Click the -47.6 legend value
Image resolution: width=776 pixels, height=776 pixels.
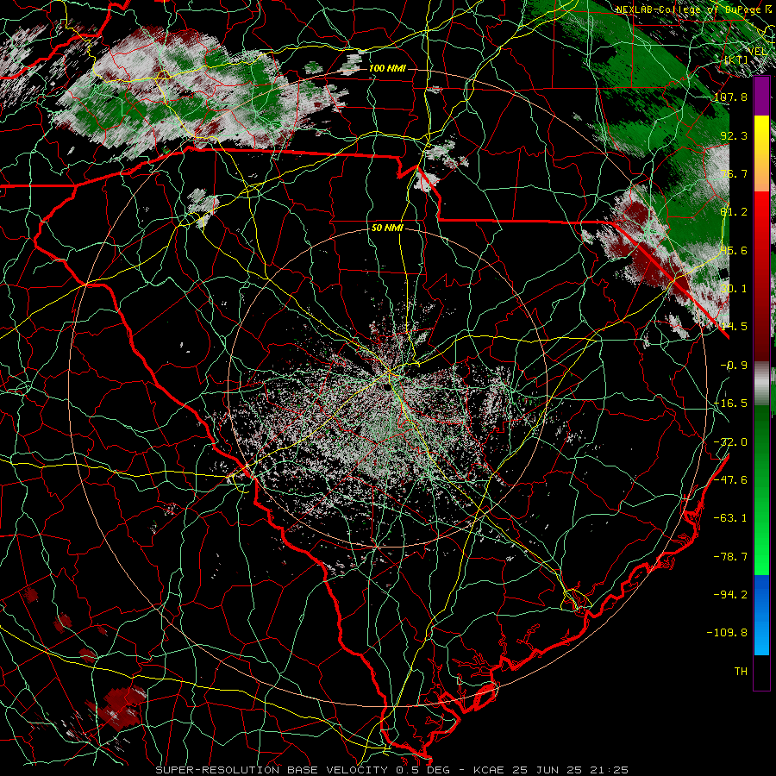[x=730, y=480]
